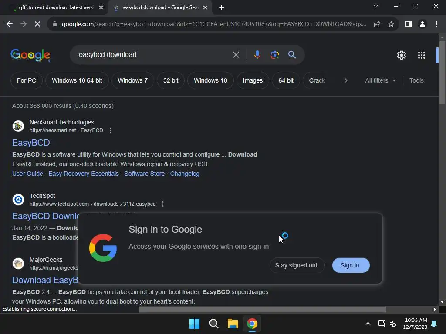Select 64 bit filter chip
Viewport: 446px width, 334px height.
(286, 80)
